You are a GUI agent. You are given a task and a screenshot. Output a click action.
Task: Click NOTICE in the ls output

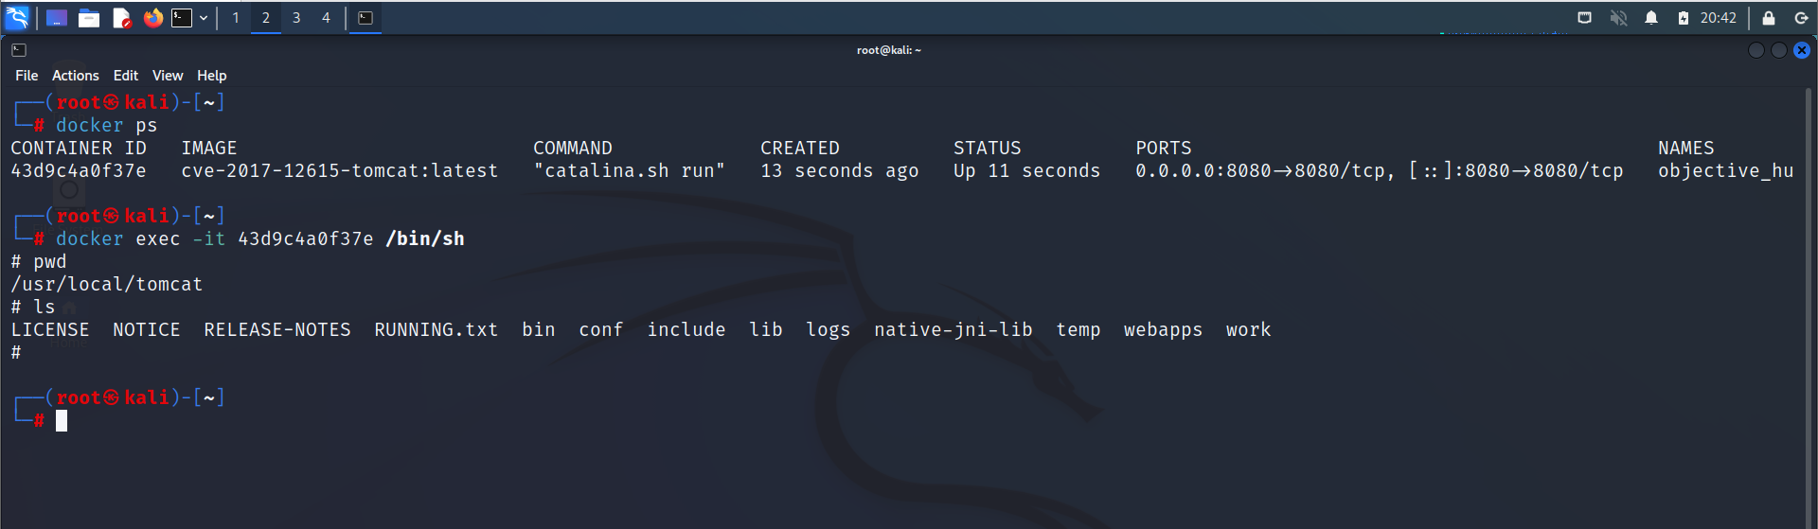point(147,329)
